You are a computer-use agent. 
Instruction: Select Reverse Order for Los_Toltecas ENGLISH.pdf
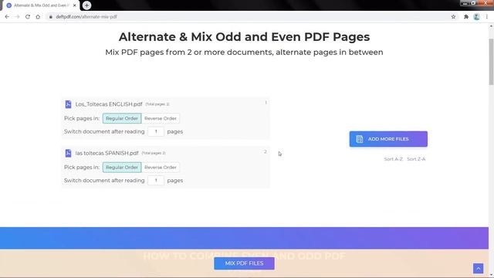161,118
